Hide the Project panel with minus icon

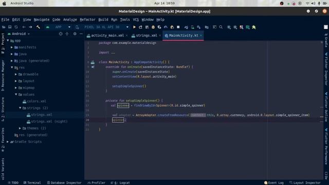(x=81, y=34)
